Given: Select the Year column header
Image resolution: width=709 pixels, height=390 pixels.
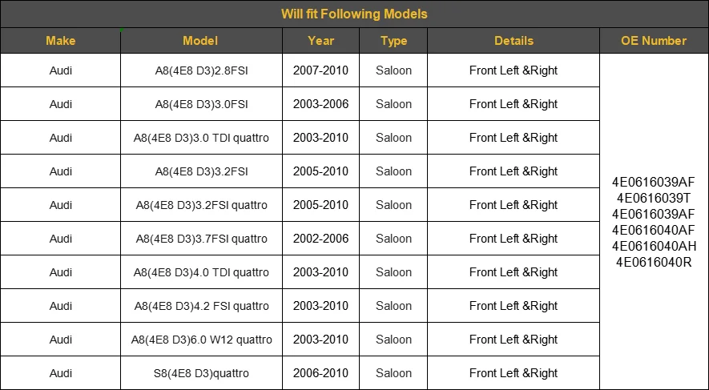Looking at the screenshot, I should tap(320, 41).
